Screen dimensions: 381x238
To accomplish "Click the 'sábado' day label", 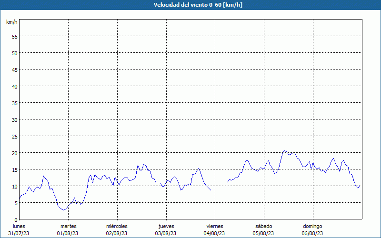I will [x=264, y=227].
